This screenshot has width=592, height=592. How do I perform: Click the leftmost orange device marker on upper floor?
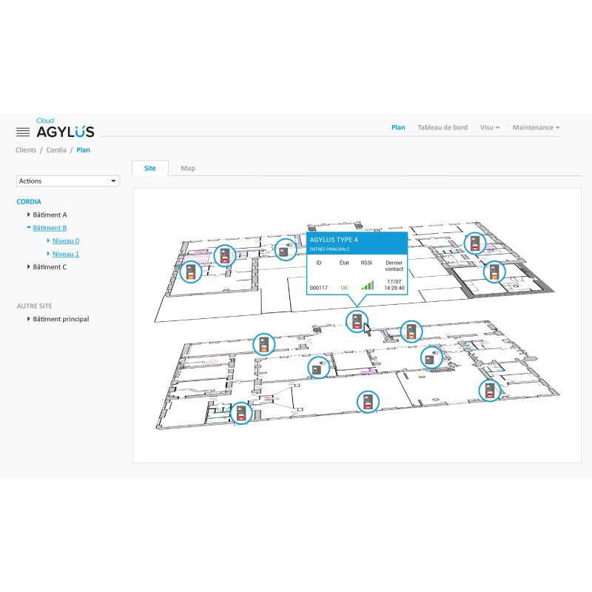[192, 272]
